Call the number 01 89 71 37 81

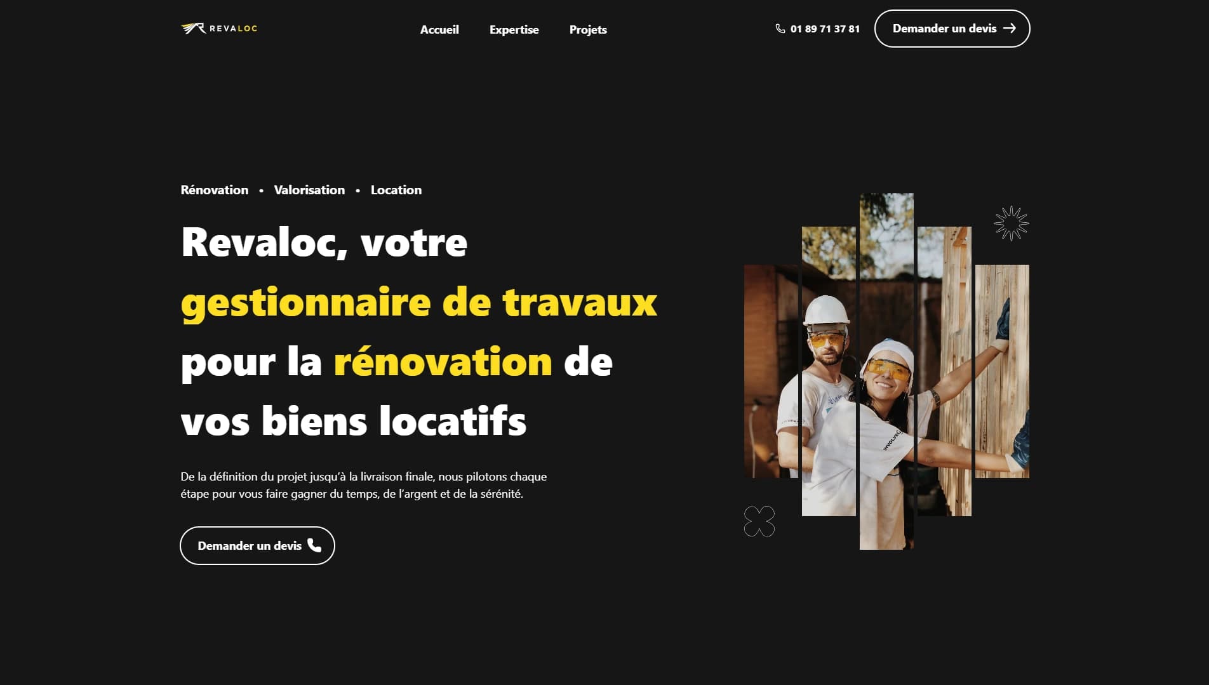point(825,29)
